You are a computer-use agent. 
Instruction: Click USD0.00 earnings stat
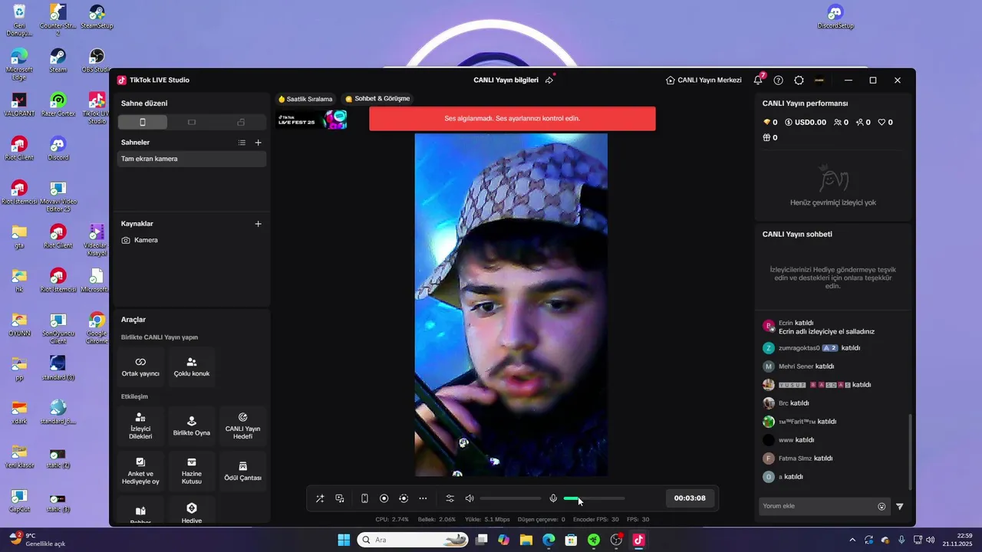coord(806,122)
